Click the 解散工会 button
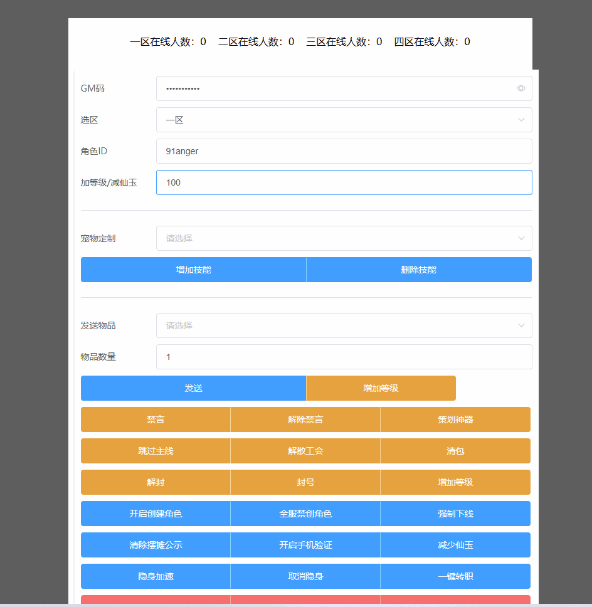Screen dimensions: 592x607 [x=305, y=451]
